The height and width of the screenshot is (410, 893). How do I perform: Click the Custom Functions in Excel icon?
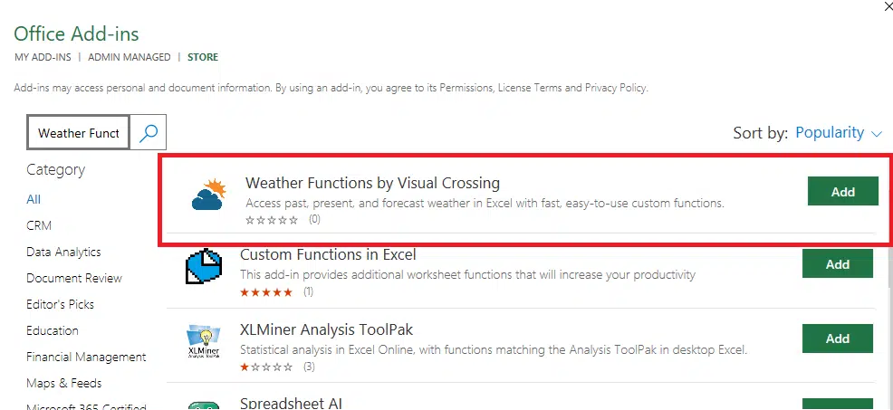pyautogui.click(x=205, y=265)
